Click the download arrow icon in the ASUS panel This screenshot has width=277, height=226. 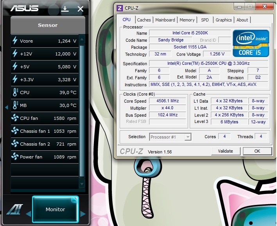(65, 9)
